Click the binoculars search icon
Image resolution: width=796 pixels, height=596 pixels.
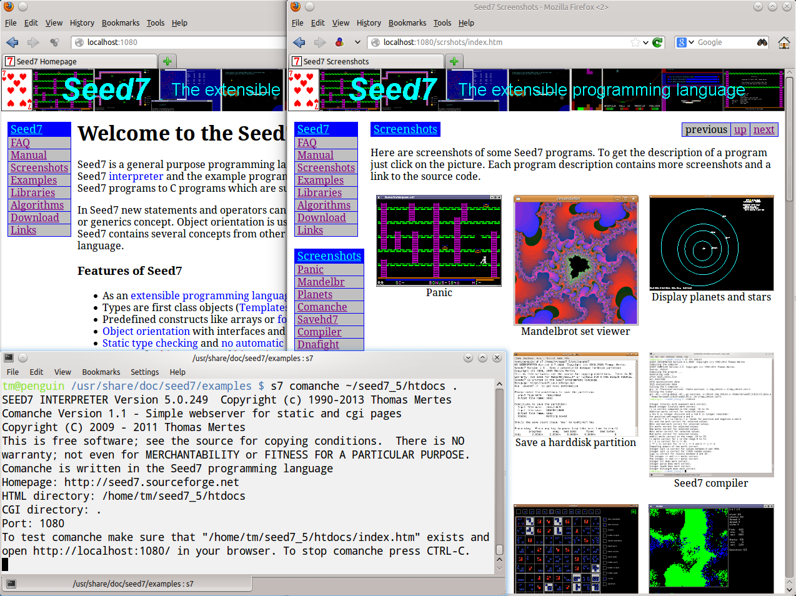tap(762, 42)
